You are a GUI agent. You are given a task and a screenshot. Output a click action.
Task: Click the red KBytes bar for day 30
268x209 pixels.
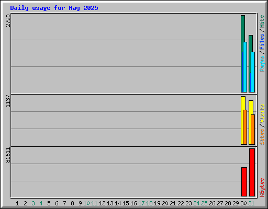point(244,182)
